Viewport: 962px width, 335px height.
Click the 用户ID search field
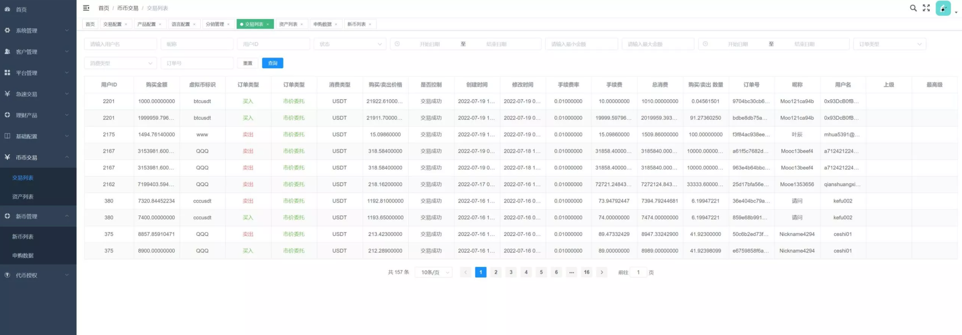pyautogui.click(x=273, y=44)
